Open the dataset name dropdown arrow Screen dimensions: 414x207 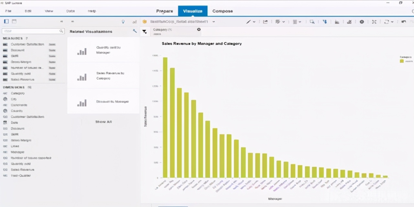(213, 22)
